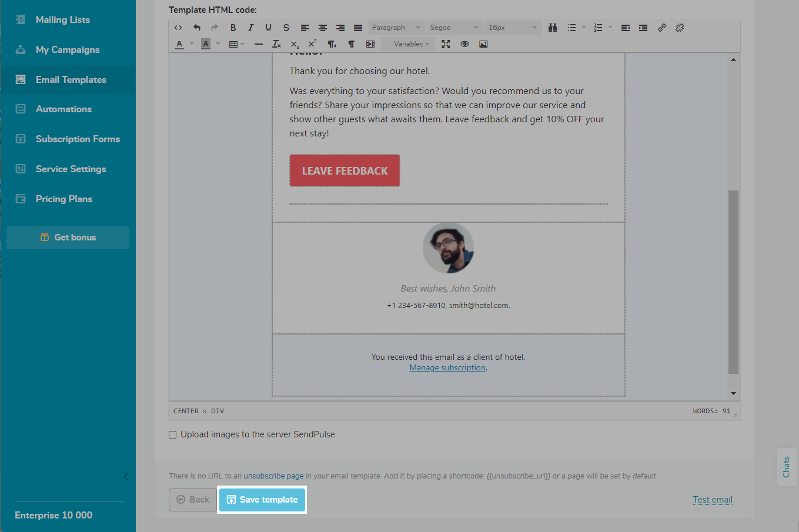Image resolution: width=799 pixels, height=532 pixels.
Task: Open Automations from the sidebar
Action: pyautogui.click(x=63, y=109)
